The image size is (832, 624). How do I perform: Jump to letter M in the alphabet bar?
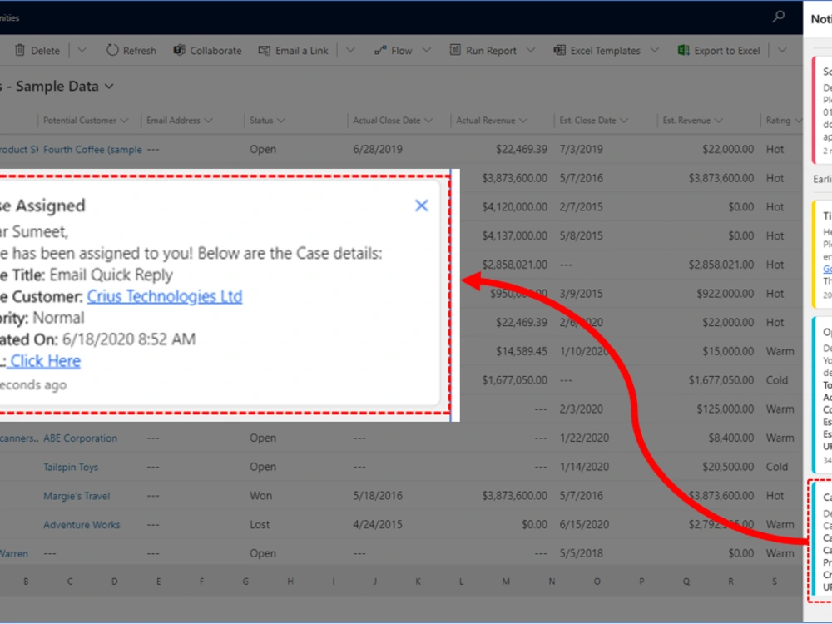pyautogui.click(x=506, y=582)
